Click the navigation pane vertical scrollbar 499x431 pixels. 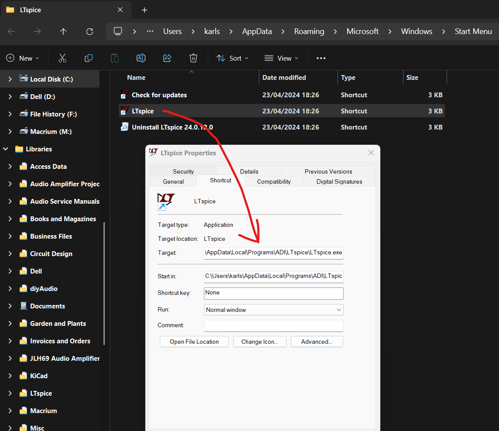click(x=104, y=284)
